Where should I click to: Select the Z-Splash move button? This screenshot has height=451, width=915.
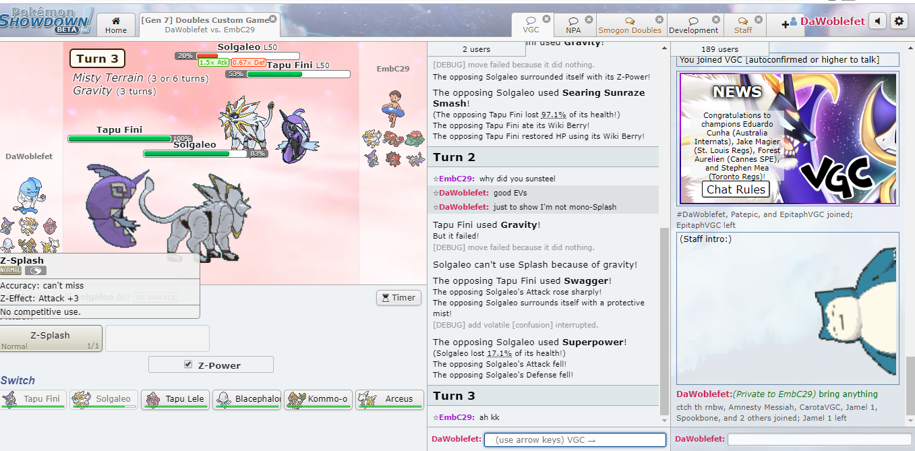[51, 338]
